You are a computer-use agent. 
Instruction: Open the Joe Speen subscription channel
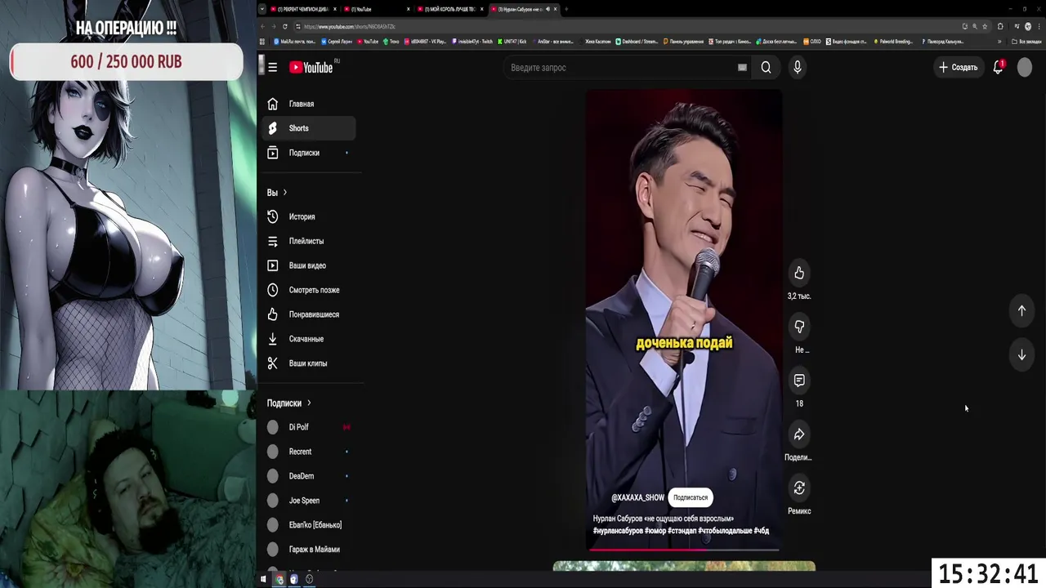309,501
